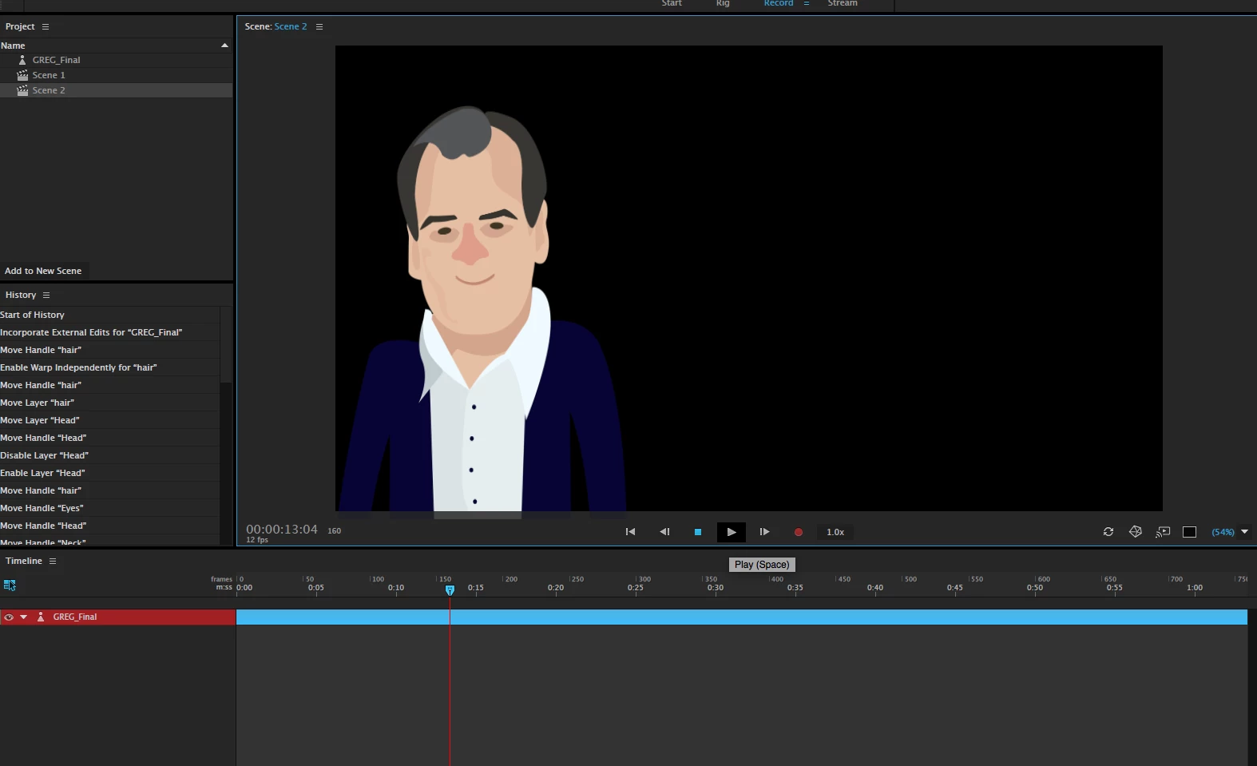This screenshot has height=766, width=1257.
Task: Jump to the start of the scene
Action: click(630, 532)
